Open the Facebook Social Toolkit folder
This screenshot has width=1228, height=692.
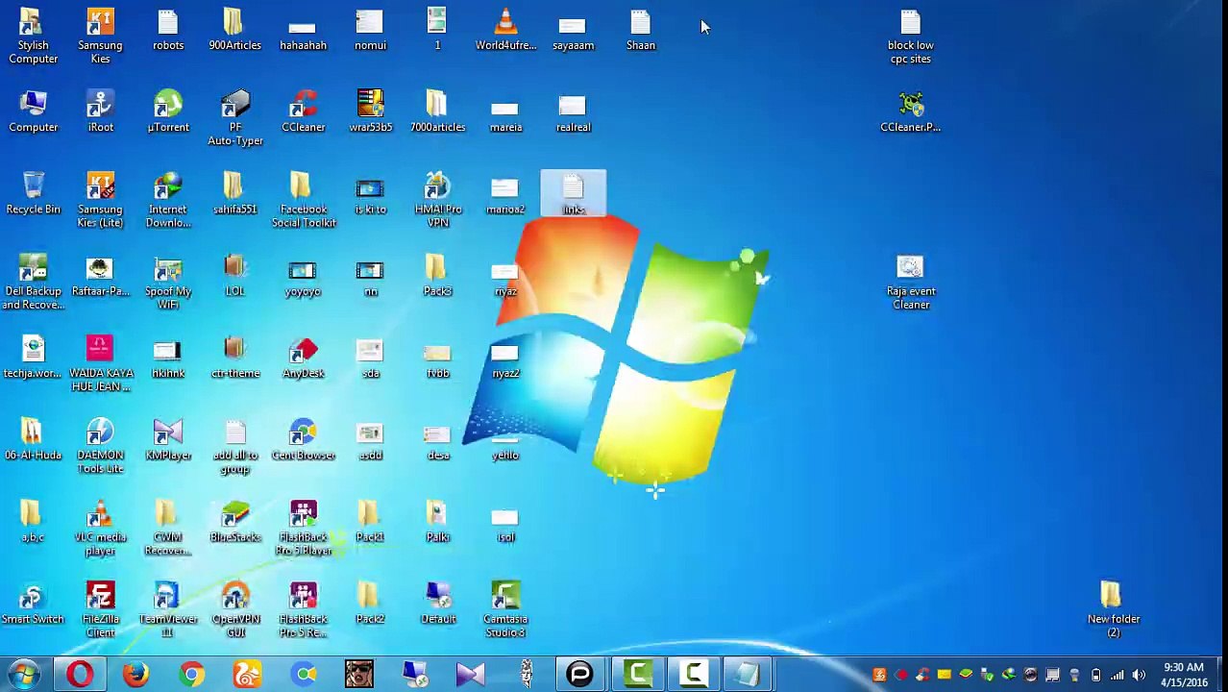[x=303, y=200]
